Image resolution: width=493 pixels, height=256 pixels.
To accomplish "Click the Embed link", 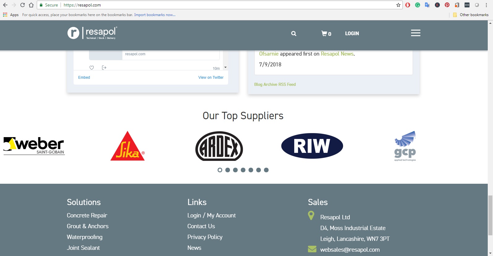I will [84, 78].
